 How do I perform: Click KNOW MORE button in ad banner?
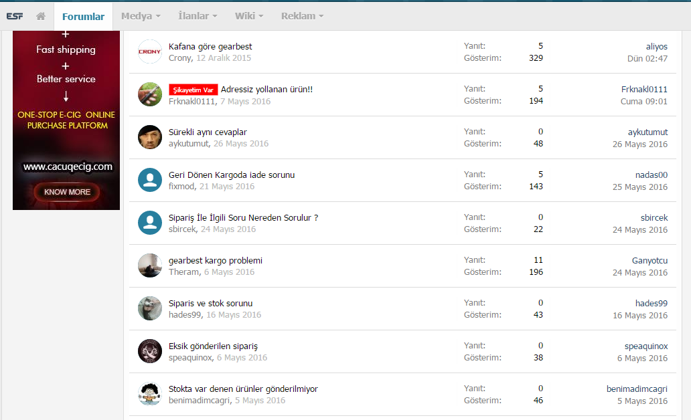pos(67,192)
